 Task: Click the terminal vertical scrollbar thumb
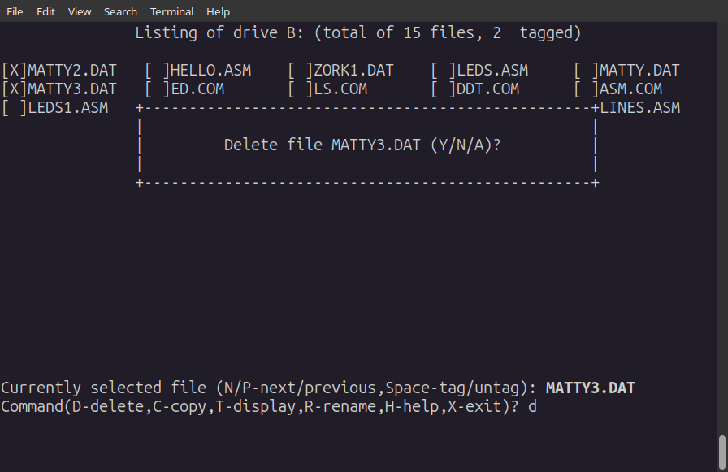pos(722,453)
